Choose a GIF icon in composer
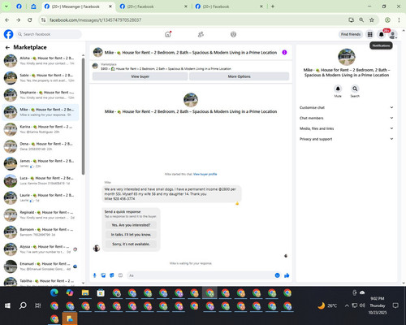 tap(120, 275)
